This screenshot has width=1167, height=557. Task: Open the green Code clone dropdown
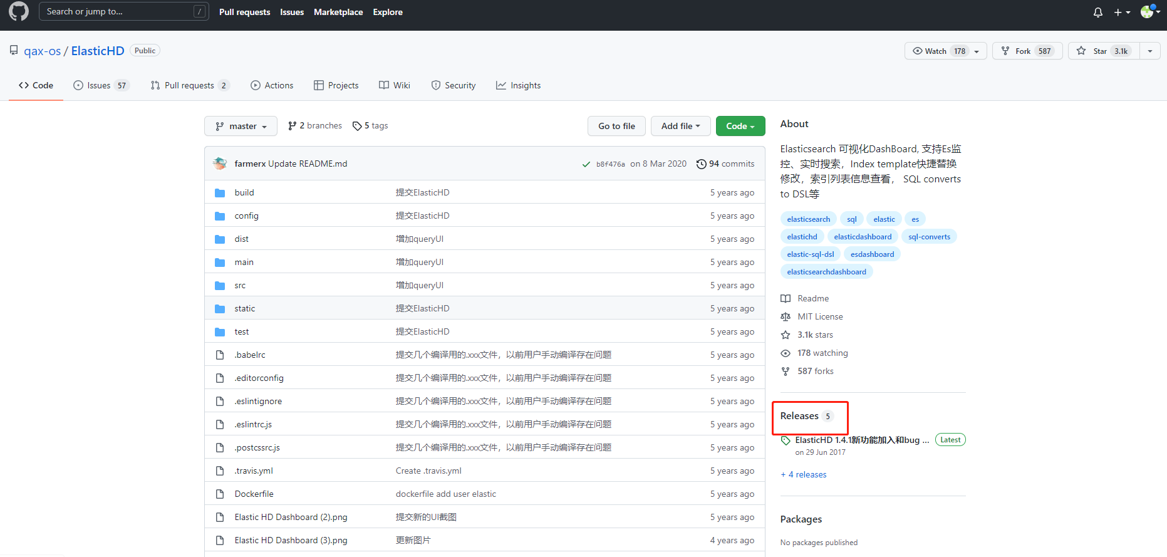click(740, 126)
